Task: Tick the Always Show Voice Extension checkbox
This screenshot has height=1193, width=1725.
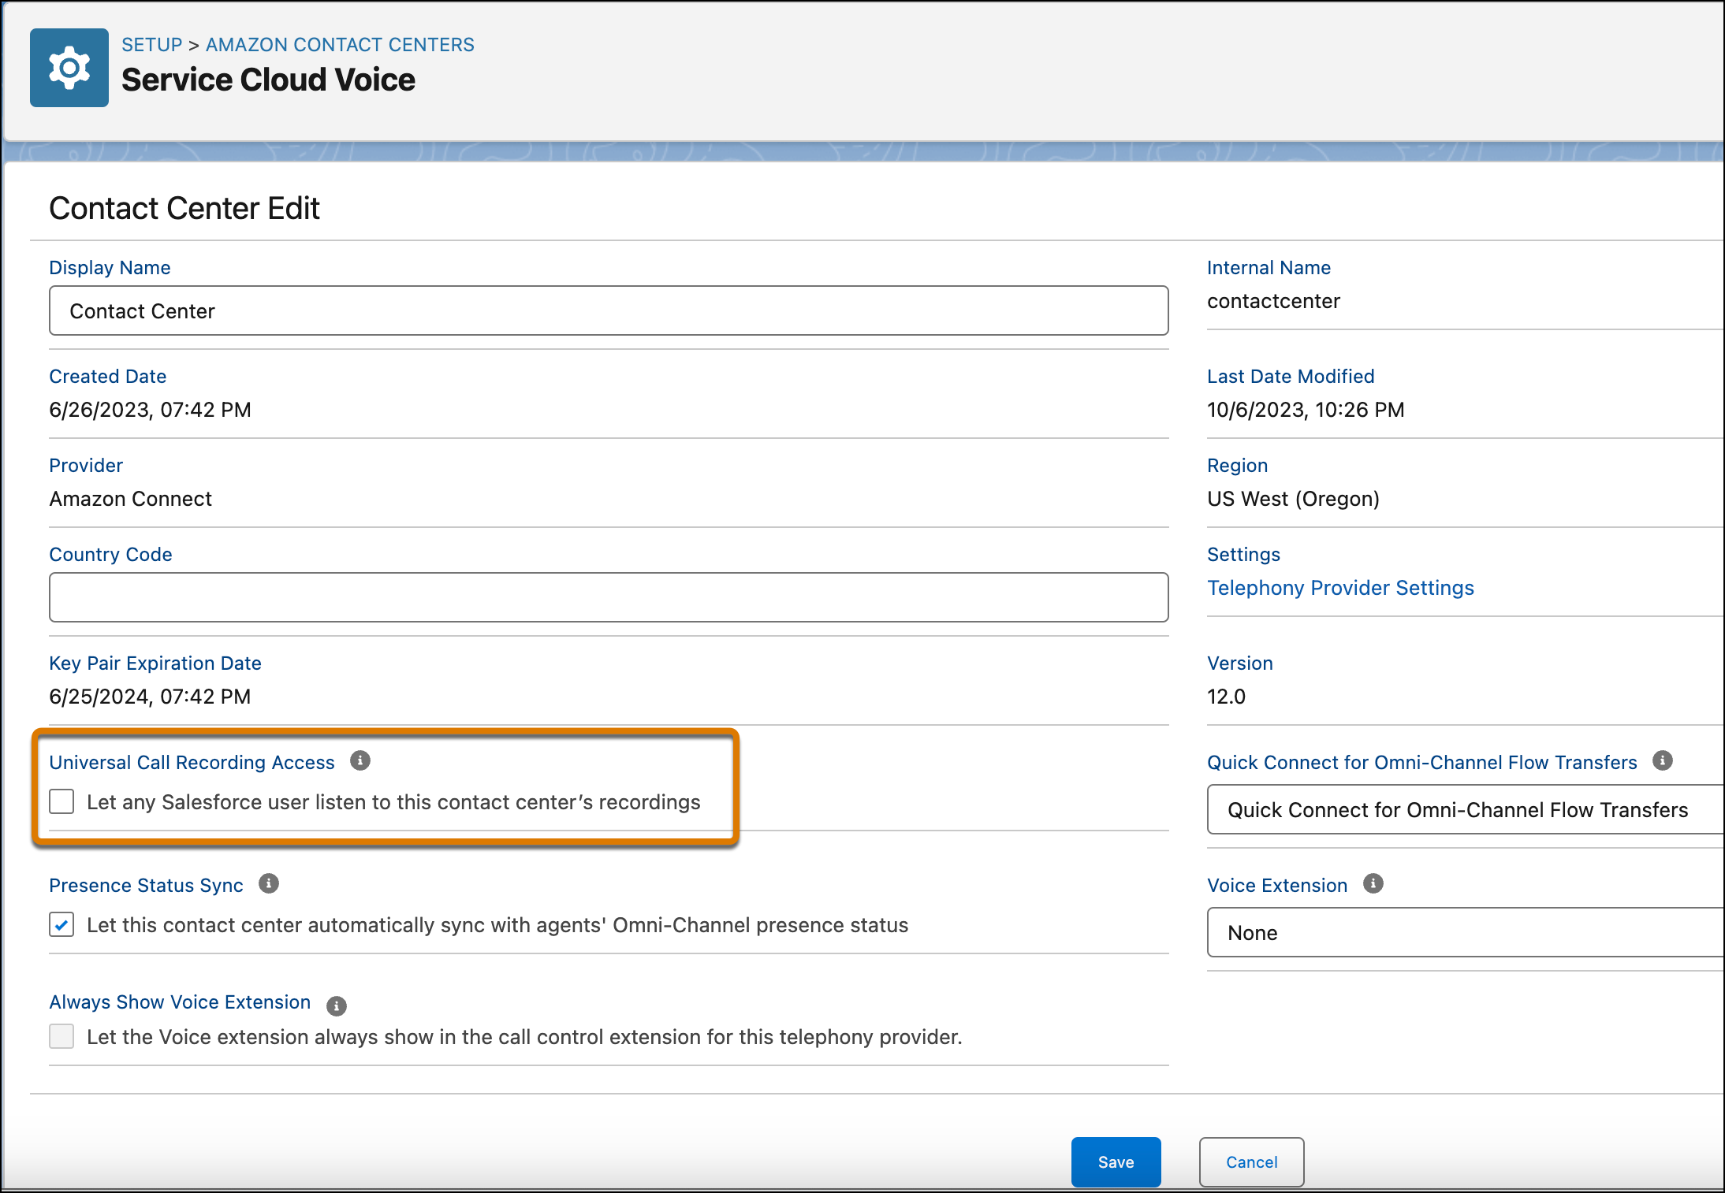Action: tap(61, 1036)
